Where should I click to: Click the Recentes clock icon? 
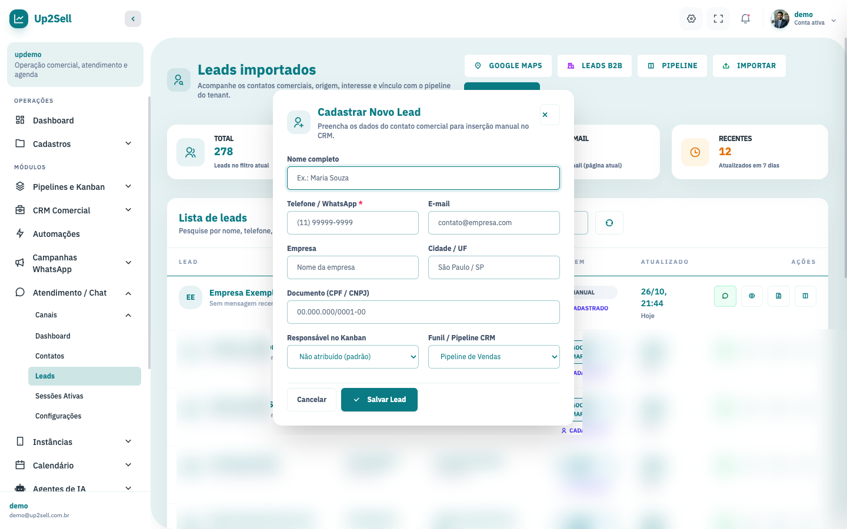(695, 152)
